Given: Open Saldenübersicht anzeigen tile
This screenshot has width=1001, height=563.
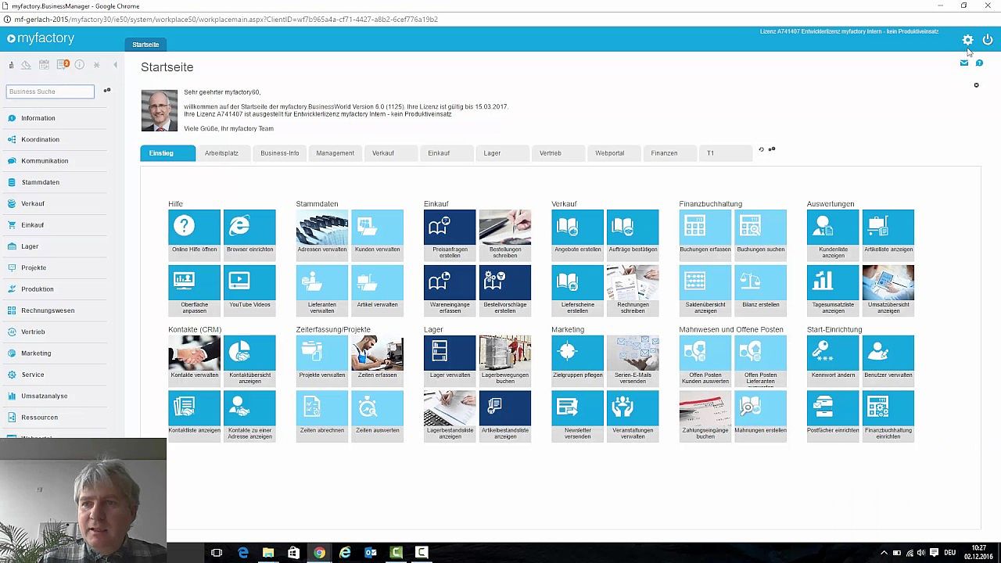Looking at the screenshot, I should click(705, 290).
